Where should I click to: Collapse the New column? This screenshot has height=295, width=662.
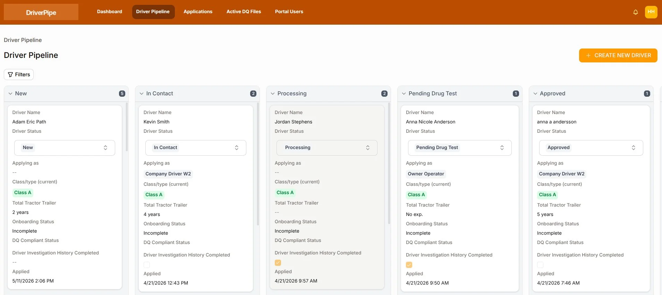(10, 94)
